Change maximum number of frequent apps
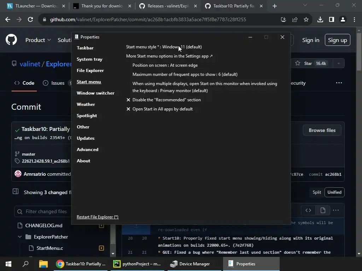 point(185,74)
